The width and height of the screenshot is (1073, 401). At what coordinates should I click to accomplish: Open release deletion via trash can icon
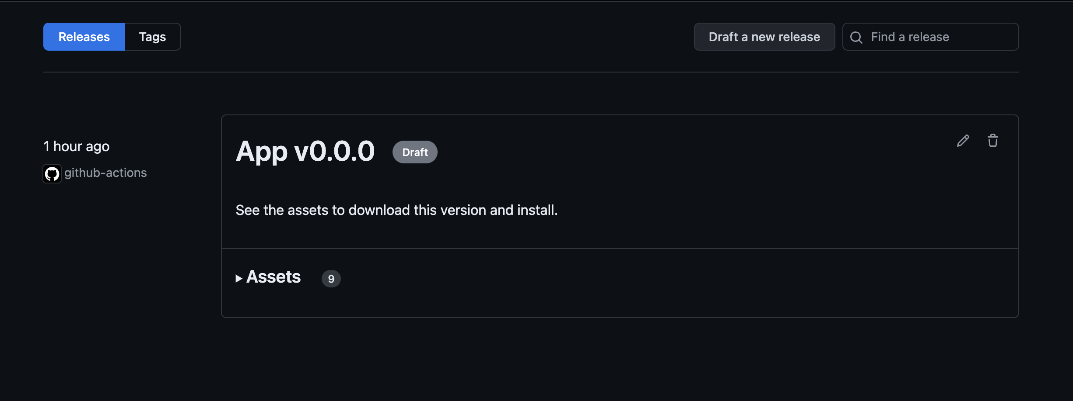[x=993, y=140]
